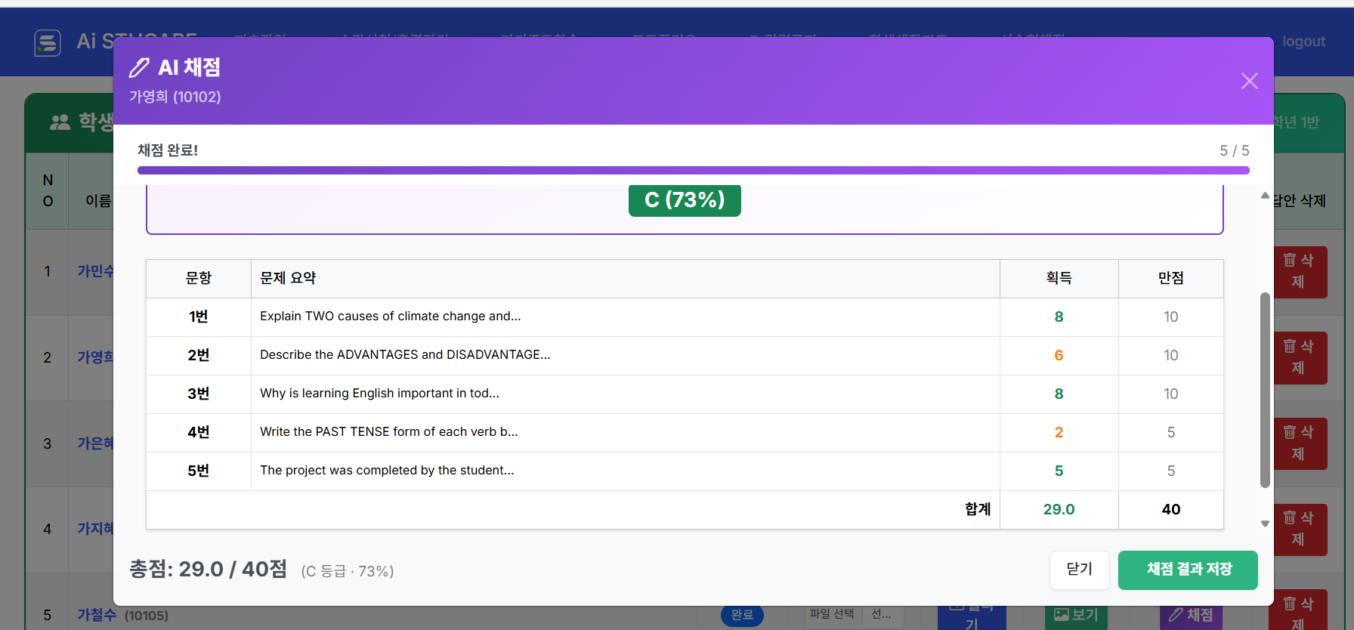Select question row 4번 about PAST TENSE
Viewport: 1354px width, 630px height.
(x=685, y=432)
